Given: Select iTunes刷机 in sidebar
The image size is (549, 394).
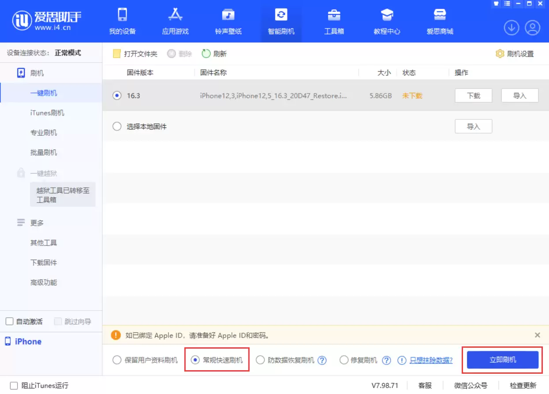Looking at the screenshot, I should coord(47,113).
